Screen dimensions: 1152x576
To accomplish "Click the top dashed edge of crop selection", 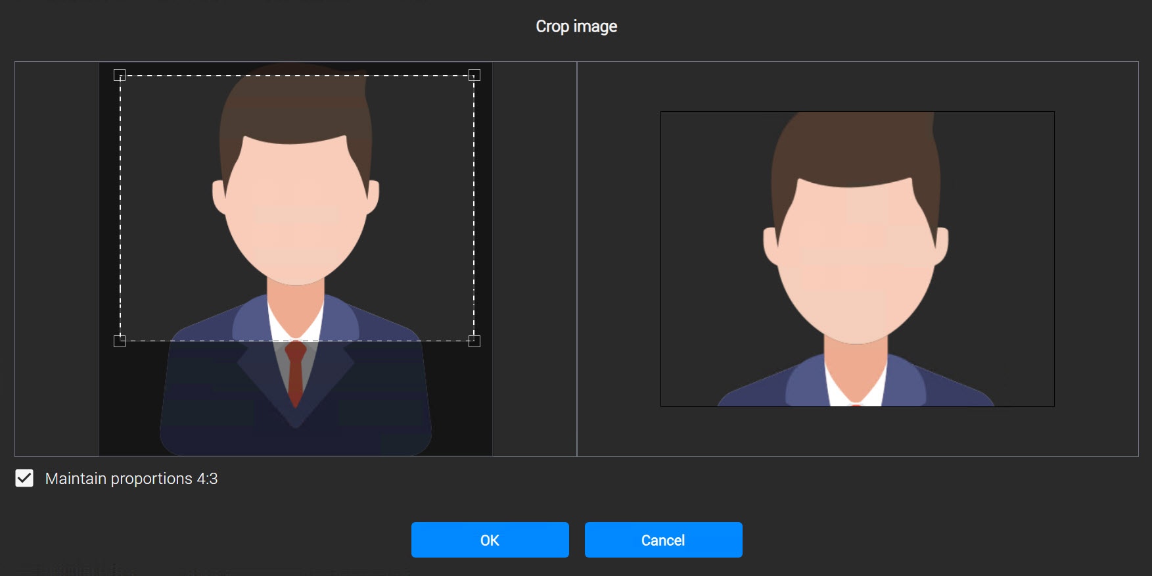I will coord(296,76).
